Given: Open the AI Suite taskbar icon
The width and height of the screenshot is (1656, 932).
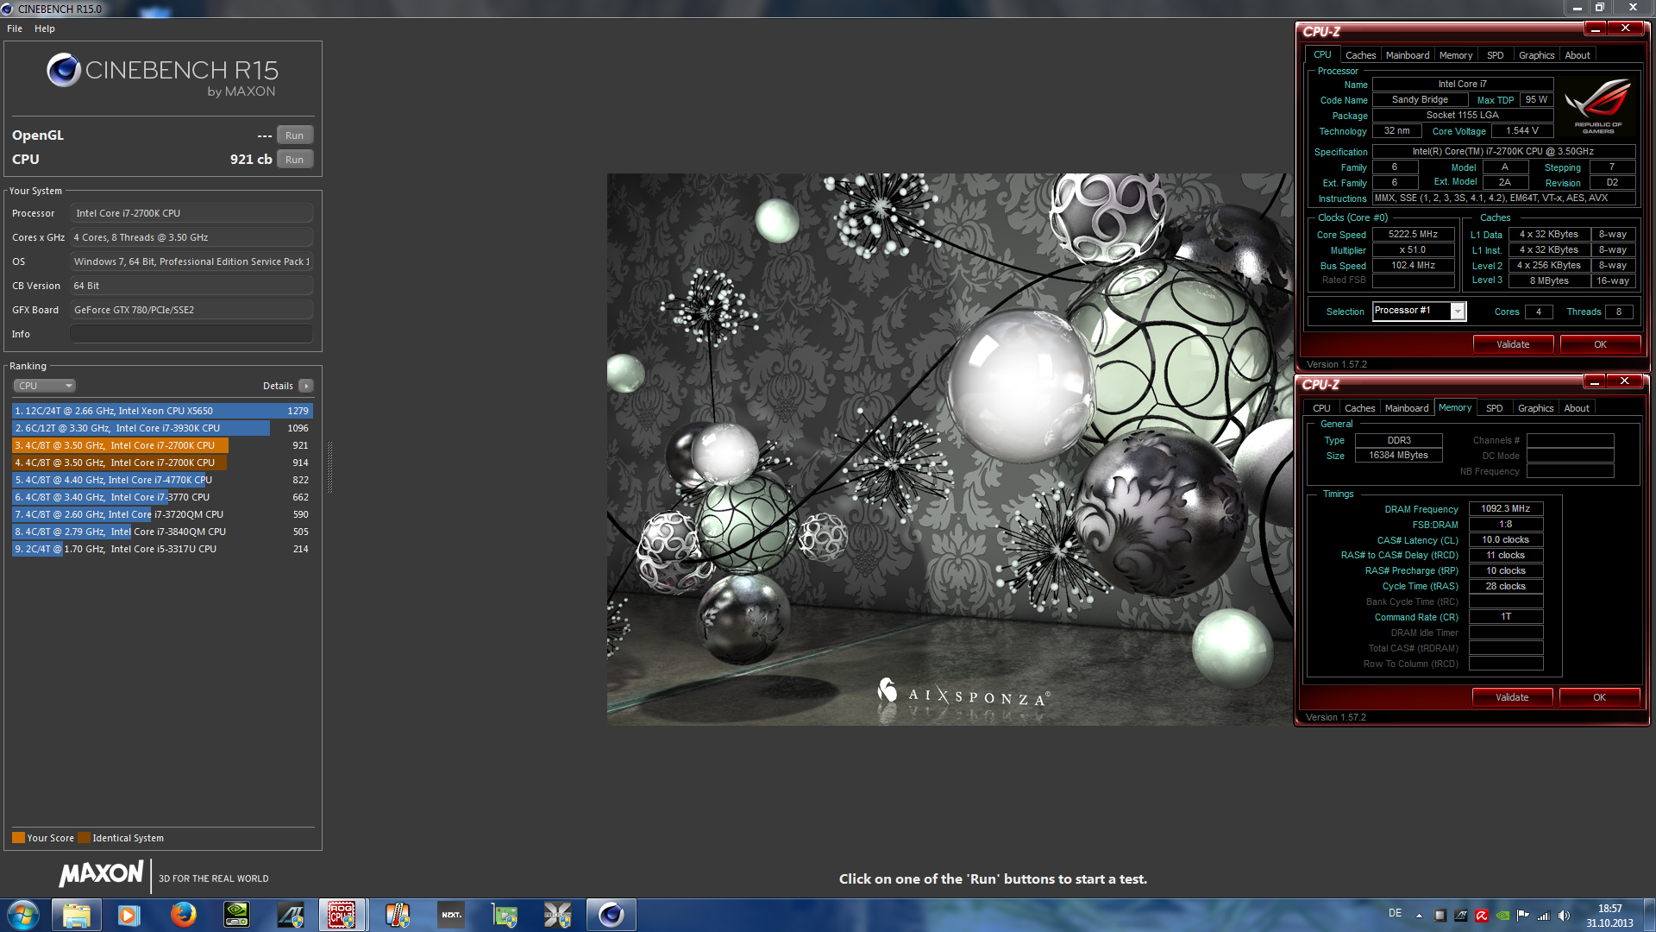Looking at the screenshot, I should (x=290, y=915).
